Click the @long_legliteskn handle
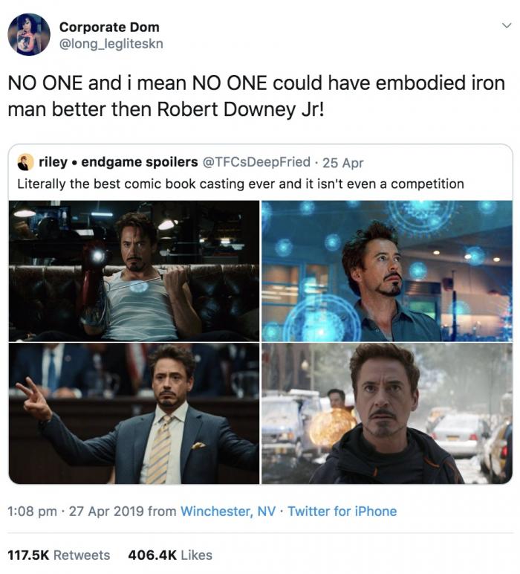The height and width of the screenshot is (574, 520). coord(111,44)
